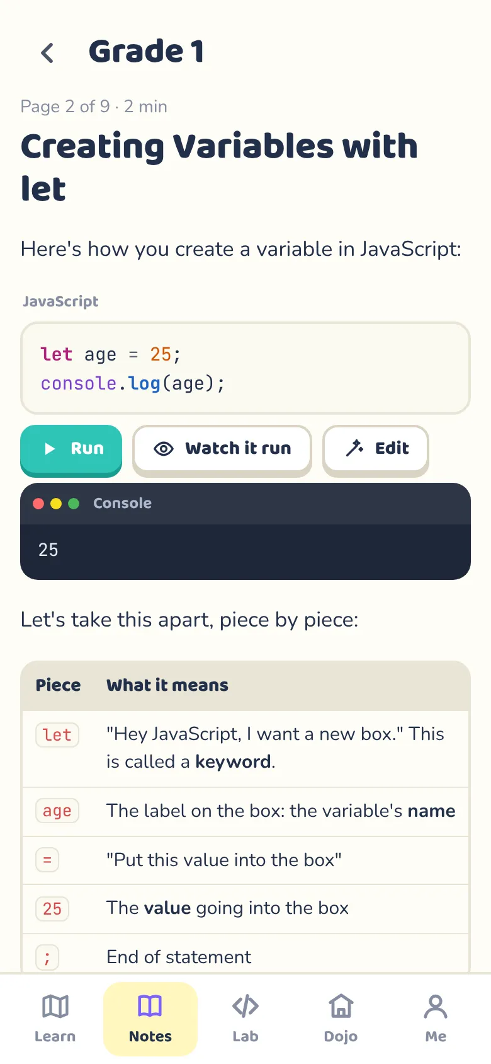Click the code line 'let age = 25;'
Screen dimensions: 491x1064
[111, 354]
